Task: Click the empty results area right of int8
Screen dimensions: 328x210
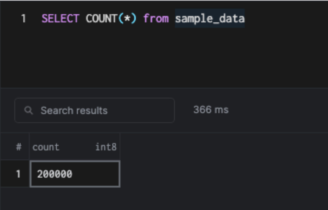Action: (x=222, y=147)
